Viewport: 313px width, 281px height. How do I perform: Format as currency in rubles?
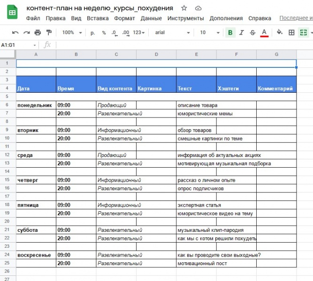[92, 33]
